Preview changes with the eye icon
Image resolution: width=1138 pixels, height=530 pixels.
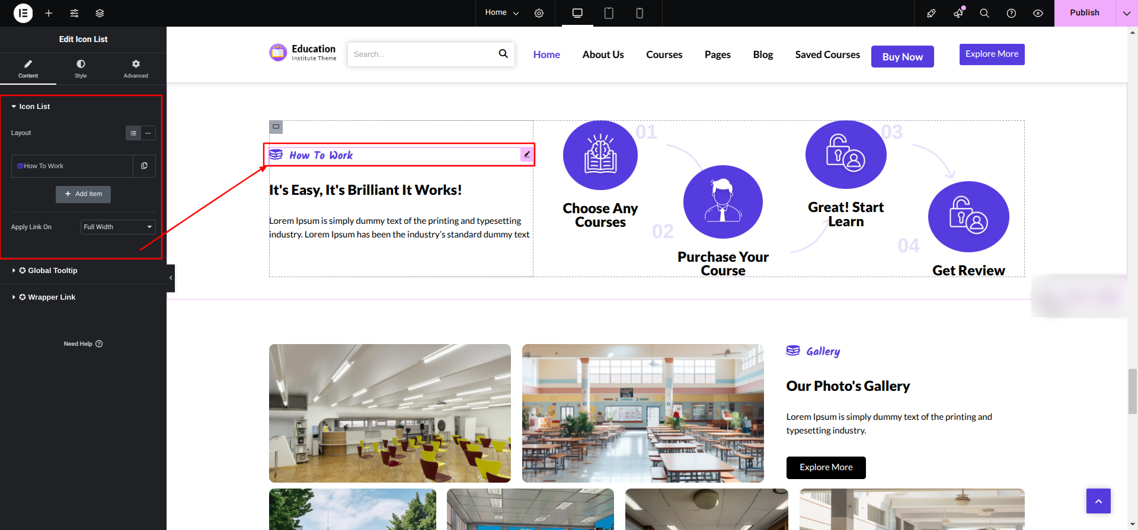tap(1038, 13)
